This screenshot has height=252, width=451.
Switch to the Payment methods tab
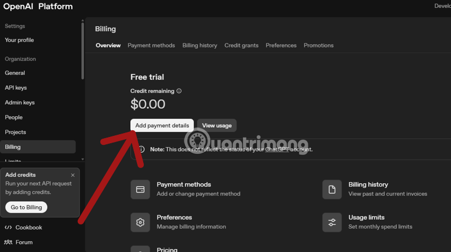pos(151,46)
